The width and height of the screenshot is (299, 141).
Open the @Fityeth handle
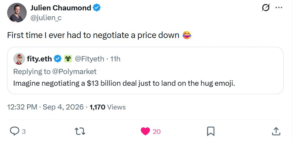point(89,59)
